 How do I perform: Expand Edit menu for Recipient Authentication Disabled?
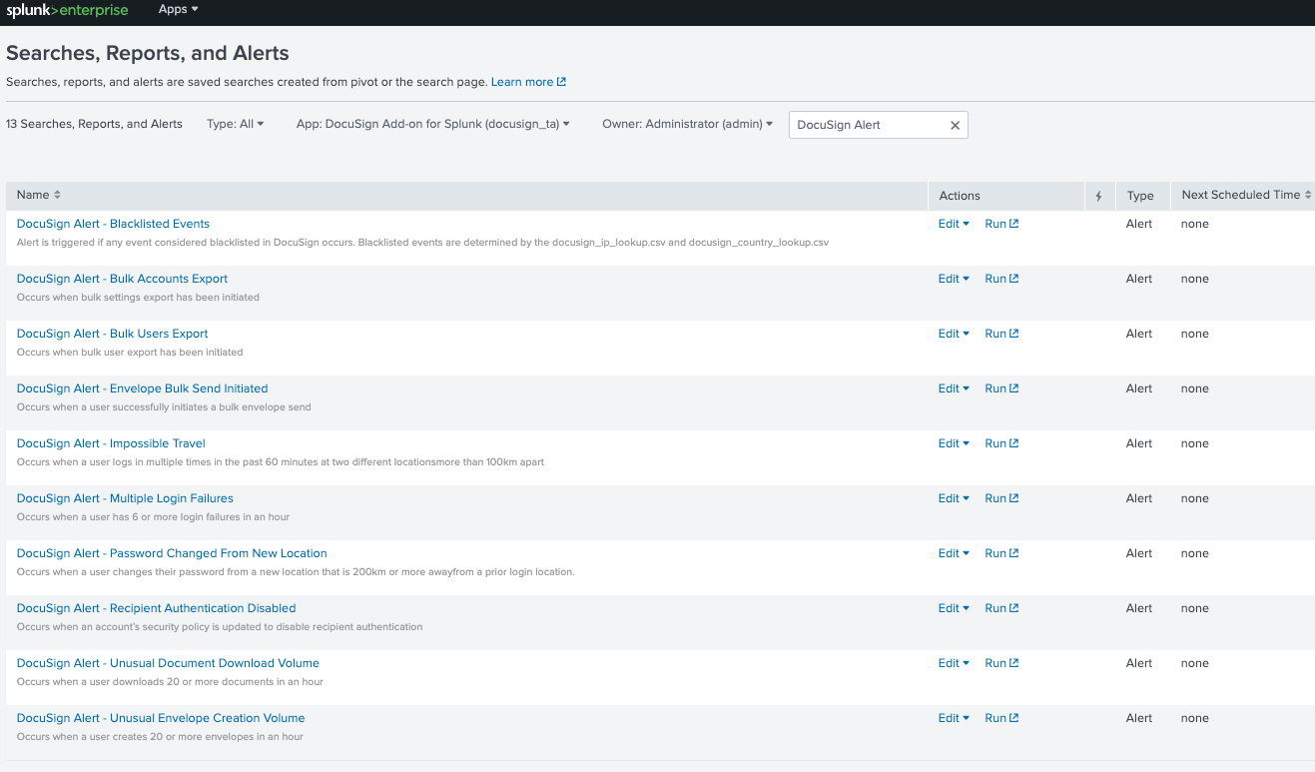(954, 608)
